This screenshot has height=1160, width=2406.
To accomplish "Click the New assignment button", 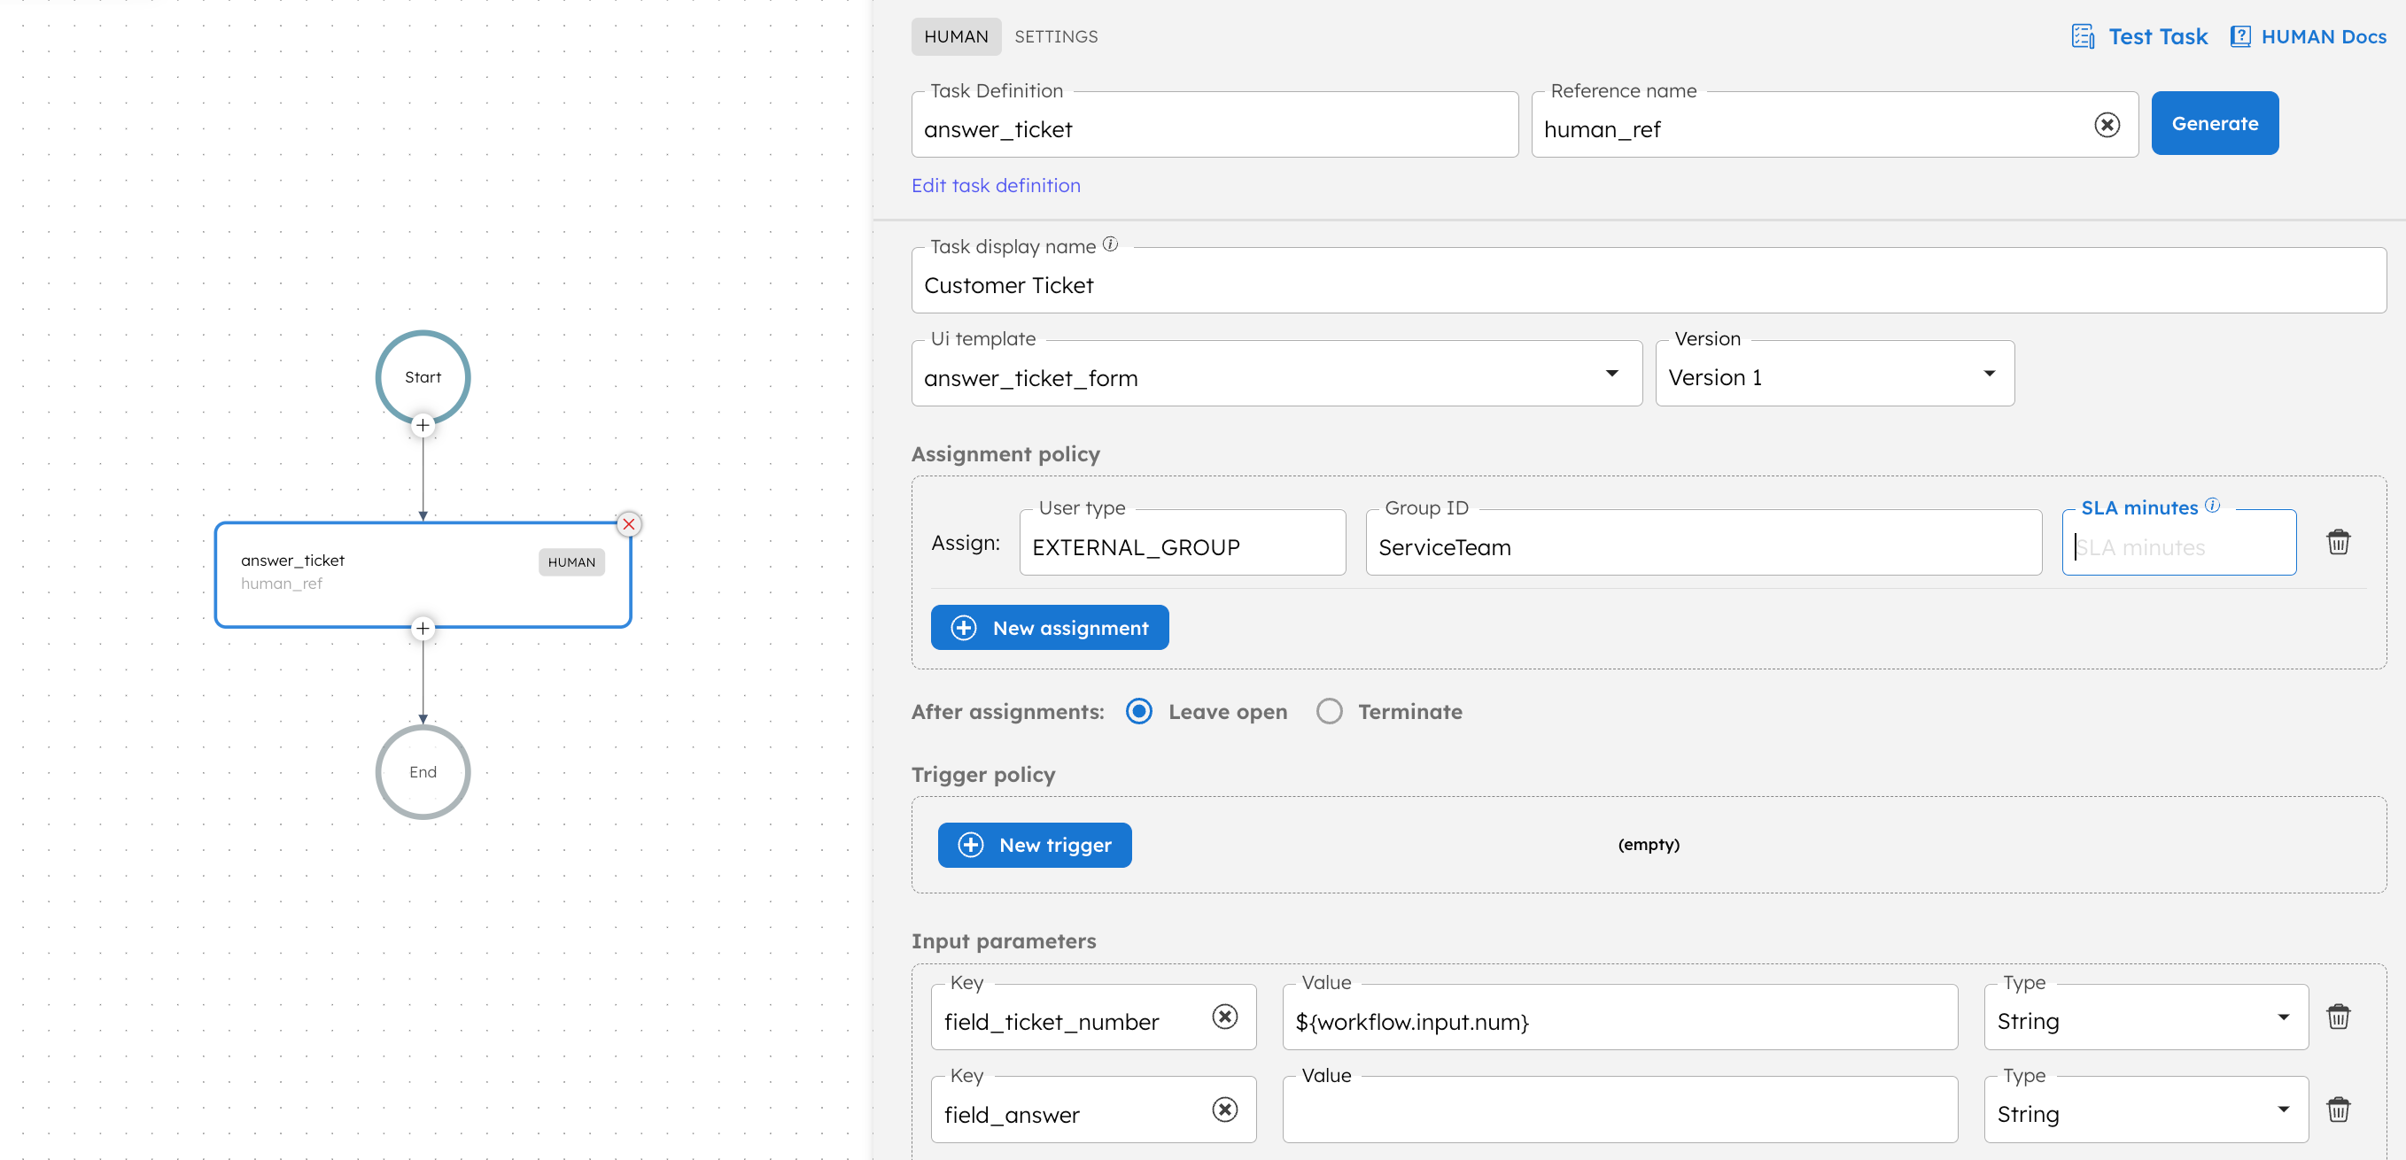I will coord(1049,628).
